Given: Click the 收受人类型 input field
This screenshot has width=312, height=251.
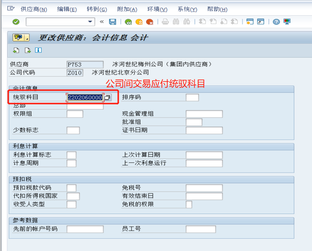Looking at the screenshot, I should point(72,205).
